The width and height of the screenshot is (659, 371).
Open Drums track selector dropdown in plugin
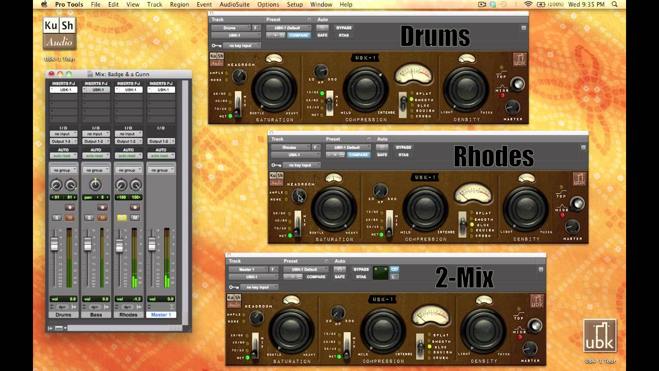click(230, 28)
